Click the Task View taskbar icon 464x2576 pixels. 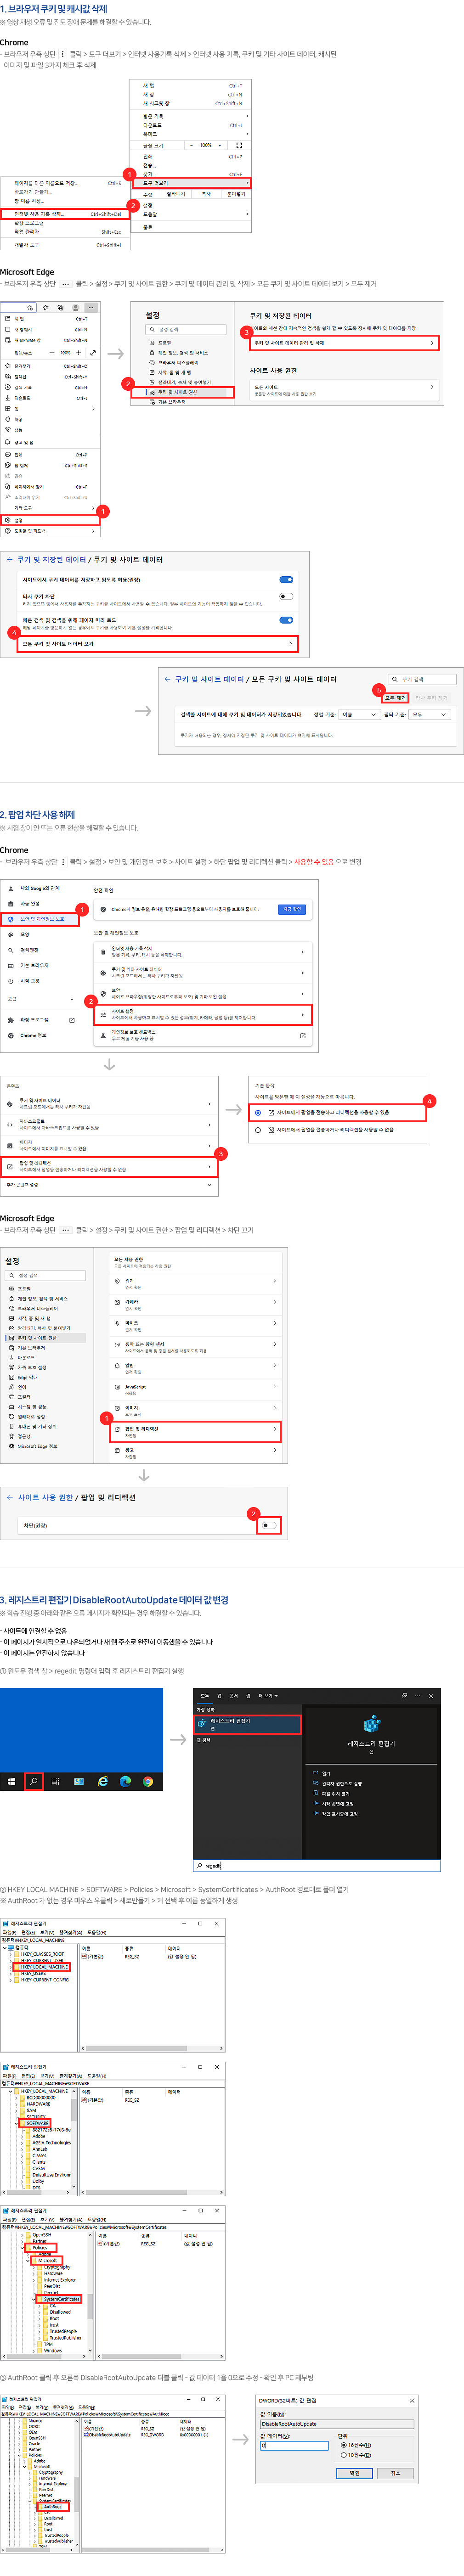coord(56,1781)
